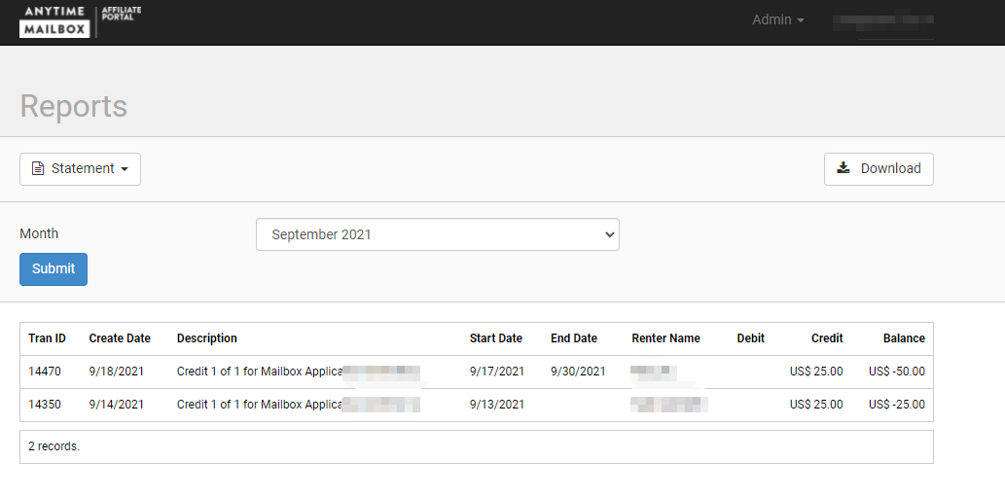
Task: Click the Anytime Mailbox logo
Action: 80,21
